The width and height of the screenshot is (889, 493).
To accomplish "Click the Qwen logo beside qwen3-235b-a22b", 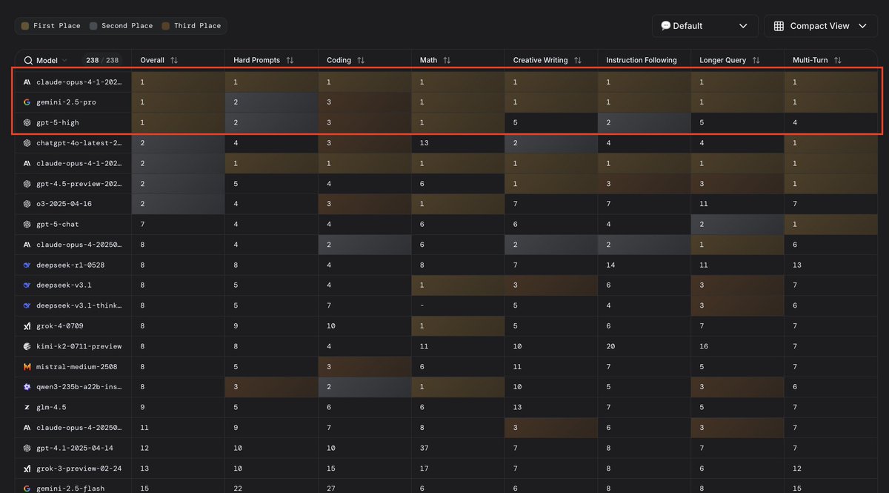I will coord(27,386).
